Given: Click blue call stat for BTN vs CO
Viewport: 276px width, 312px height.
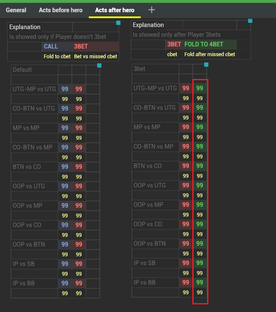Looking at the screenshot, I should pyautogui.click(x=65, y=166).
